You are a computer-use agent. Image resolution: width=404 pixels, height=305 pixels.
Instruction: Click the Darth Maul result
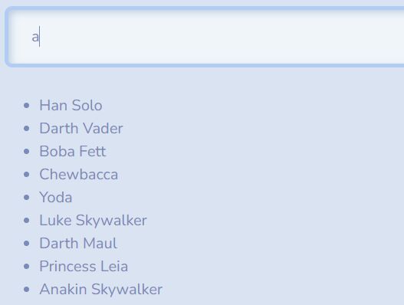coord(78,243)
